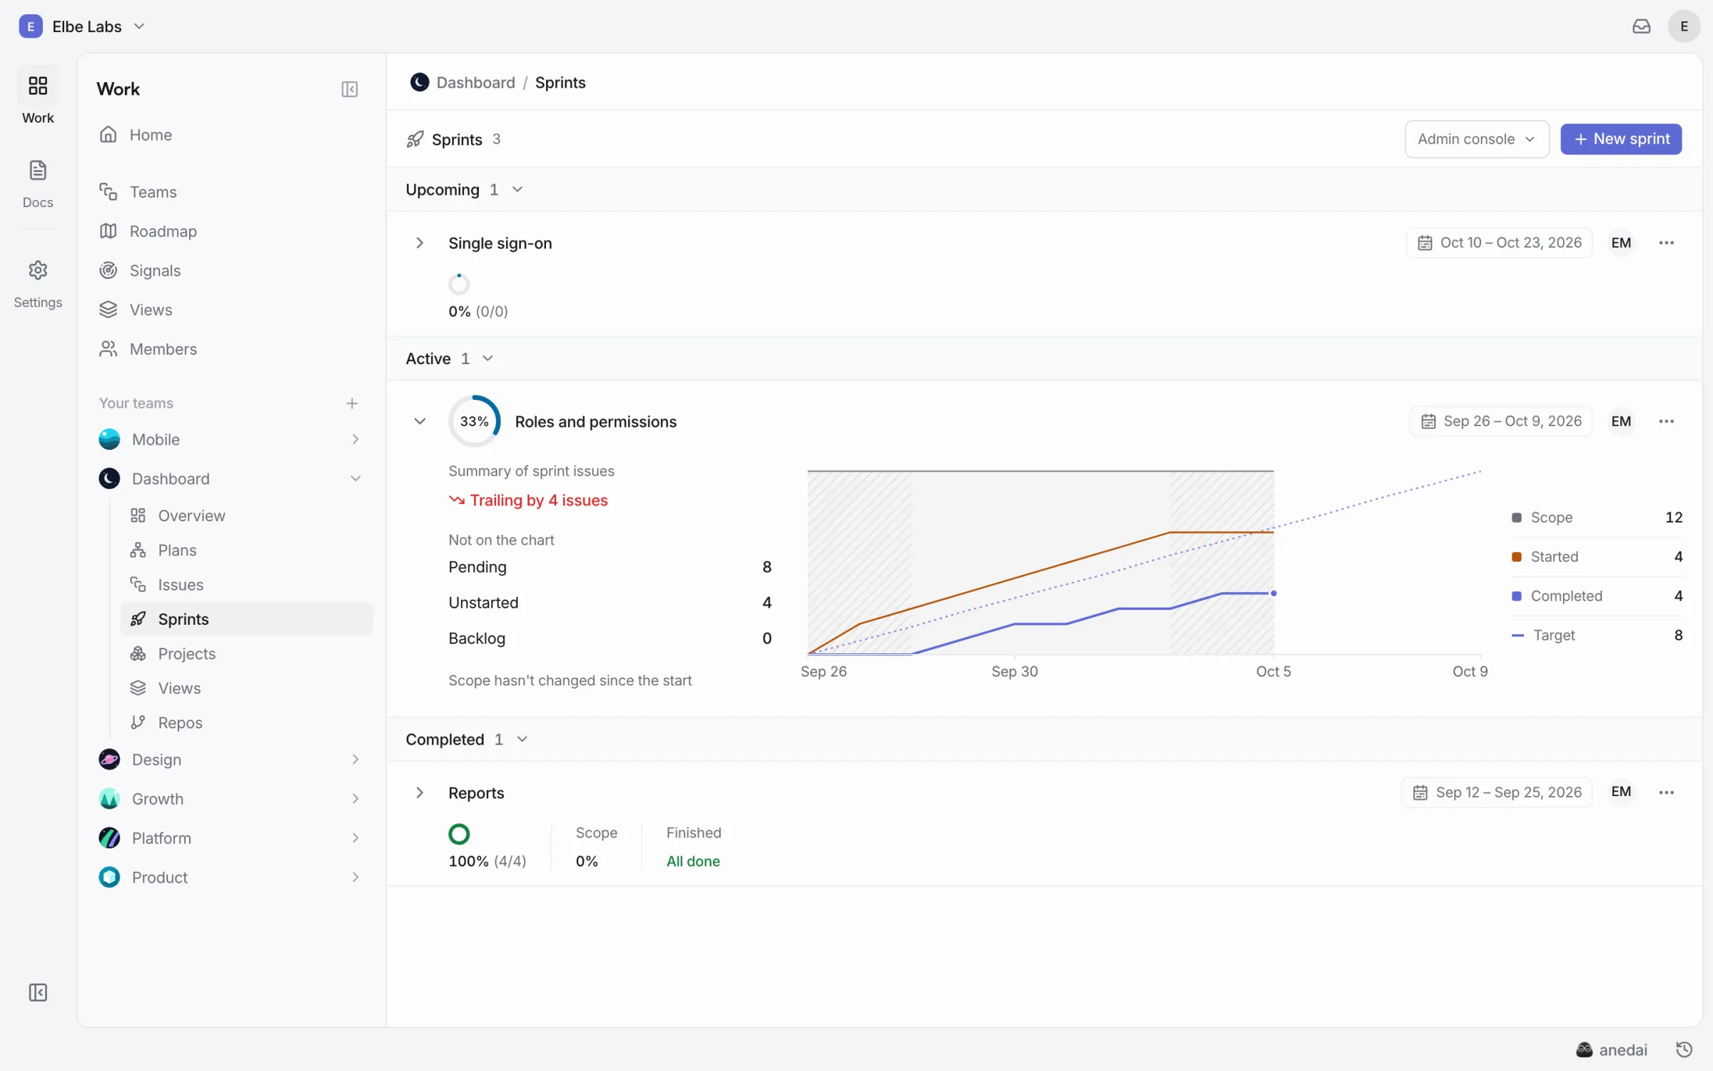Click the 33% progress ring
The image size is (1713, 1071).
[x=474, y=421]
